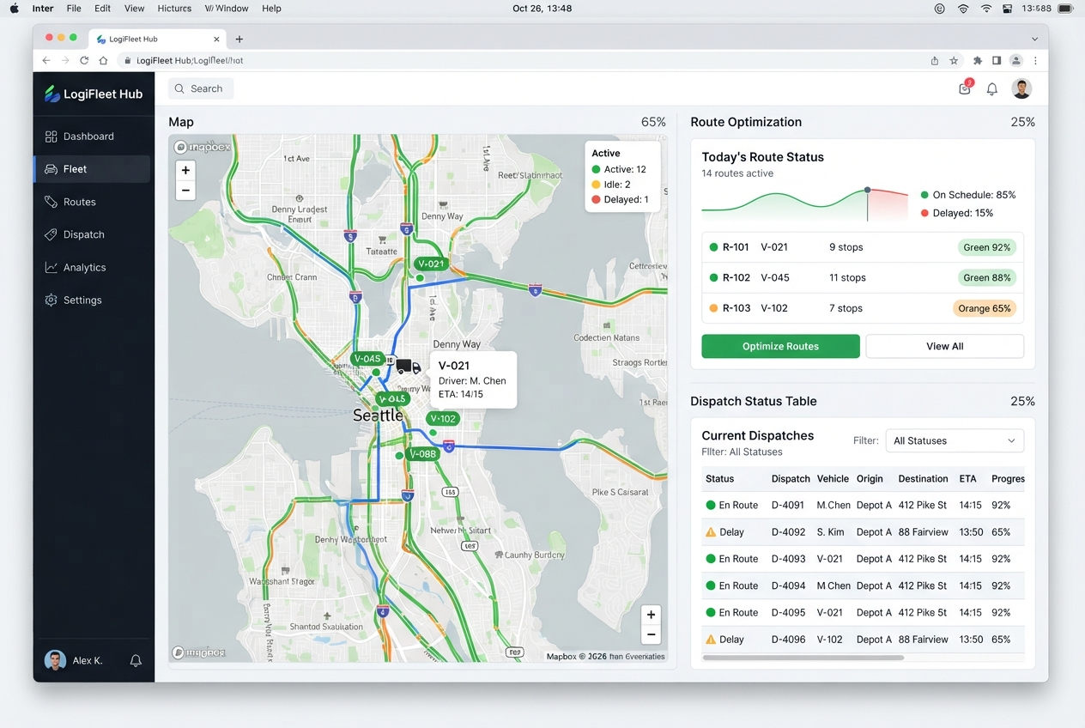The height and width of the screenshot is (728, 1085).
Task: Select the V-045 vehicle marker on map
Action: [367, 359]
